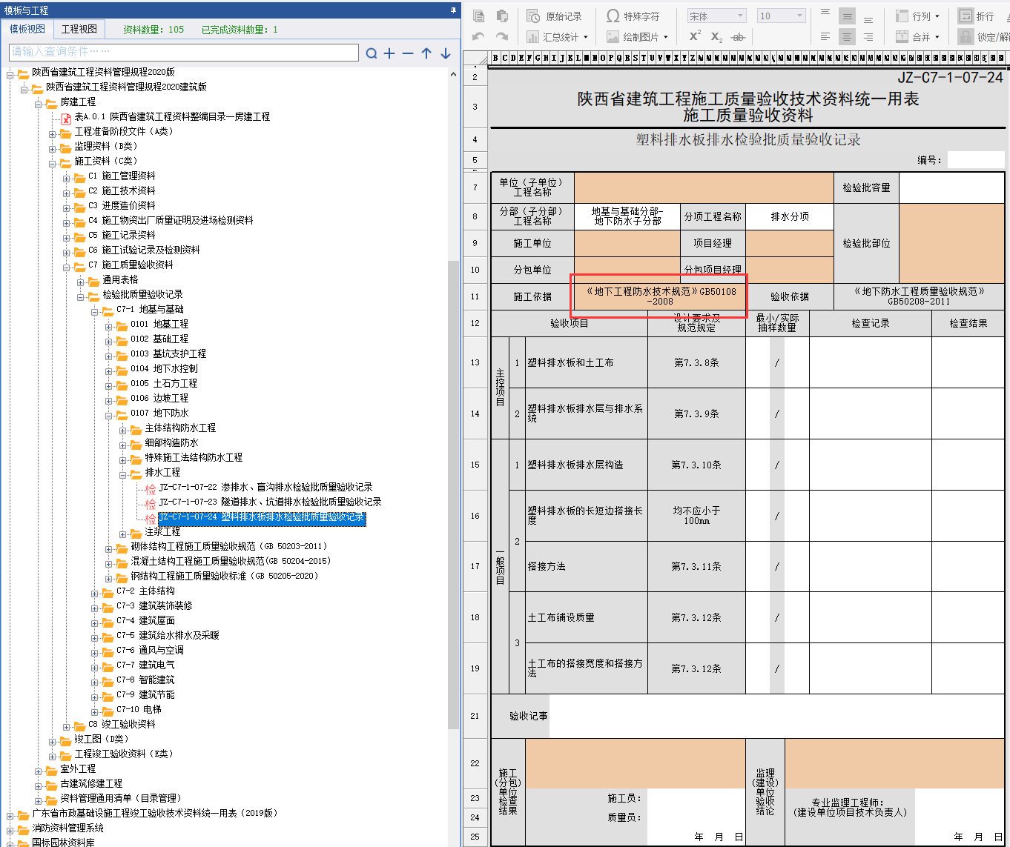Collapse the 排水工程 folder
The height and width of the screenshot is (847, 1010).
[x=123, y=475]
